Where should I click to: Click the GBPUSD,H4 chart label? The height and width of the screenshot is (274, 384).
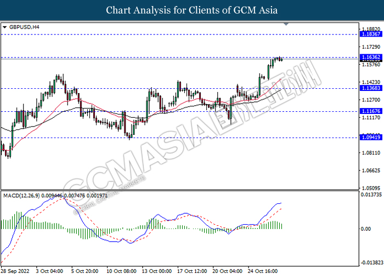24,27
